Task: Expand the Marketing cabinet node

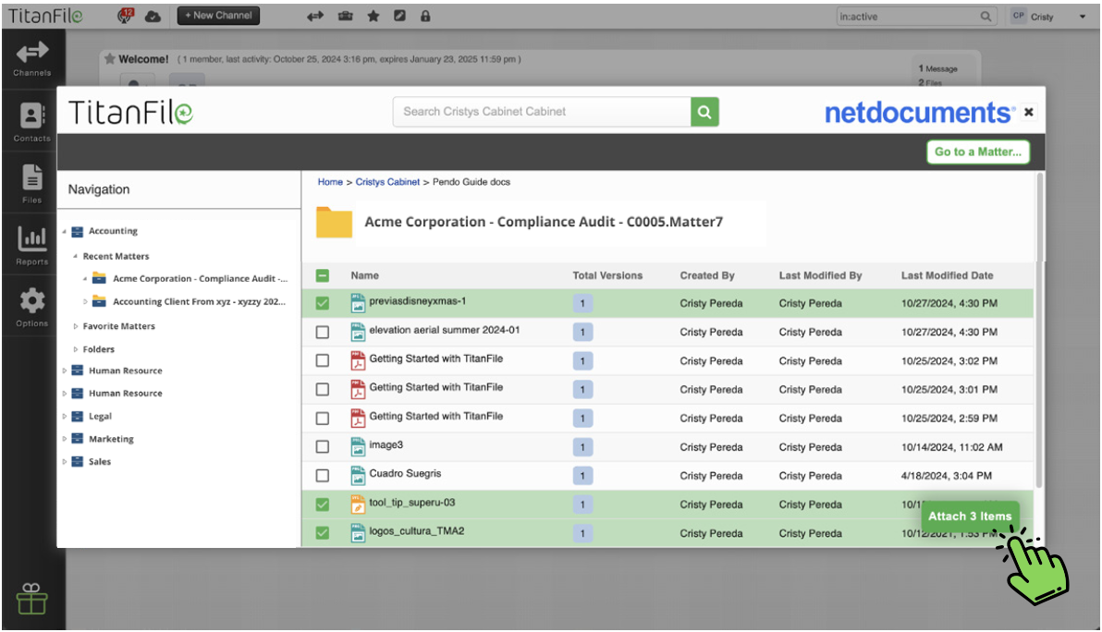Action: 64,439
